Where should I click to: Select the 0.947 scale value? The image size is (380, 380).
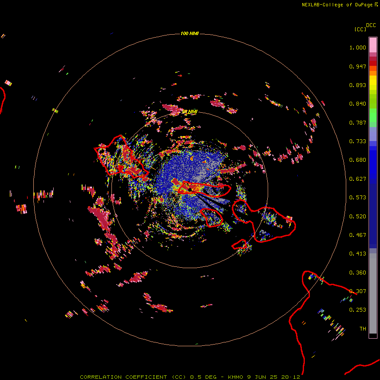358,66
